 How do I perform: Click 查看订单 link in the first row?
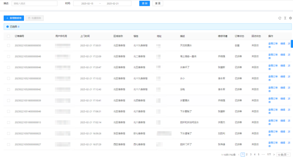pyautogui.click(x=272, y=44)
